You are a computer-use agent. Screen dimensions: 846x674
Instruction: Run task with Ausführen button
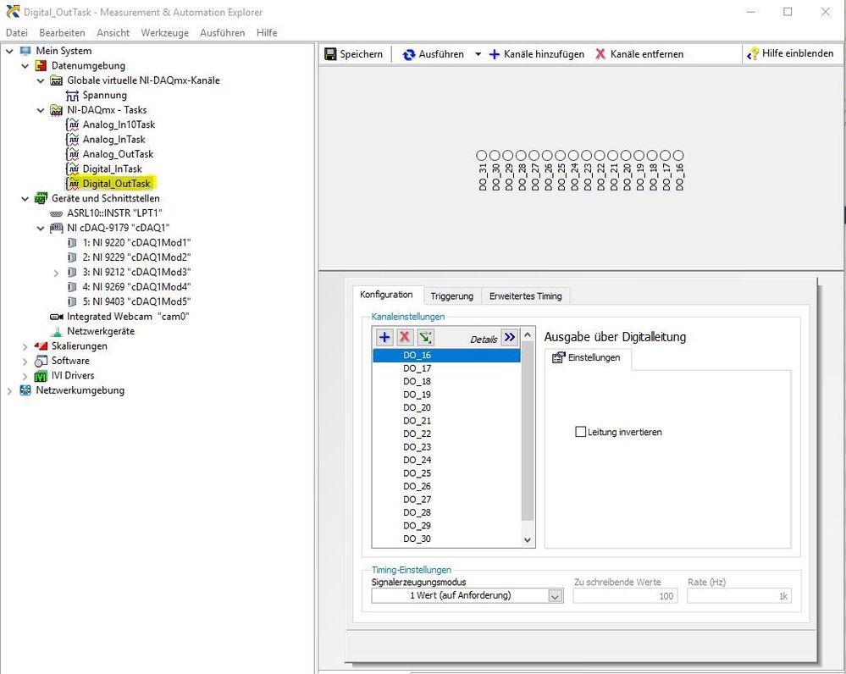[434, 54]
